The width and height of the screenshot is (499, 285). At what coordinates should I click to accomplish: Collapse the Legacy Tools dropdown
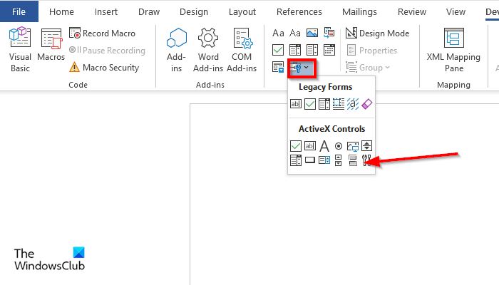tap(302, 68)
